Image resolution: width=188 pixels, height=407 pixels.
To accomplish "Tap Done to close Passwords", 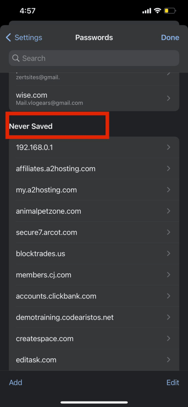I will 170,38.
